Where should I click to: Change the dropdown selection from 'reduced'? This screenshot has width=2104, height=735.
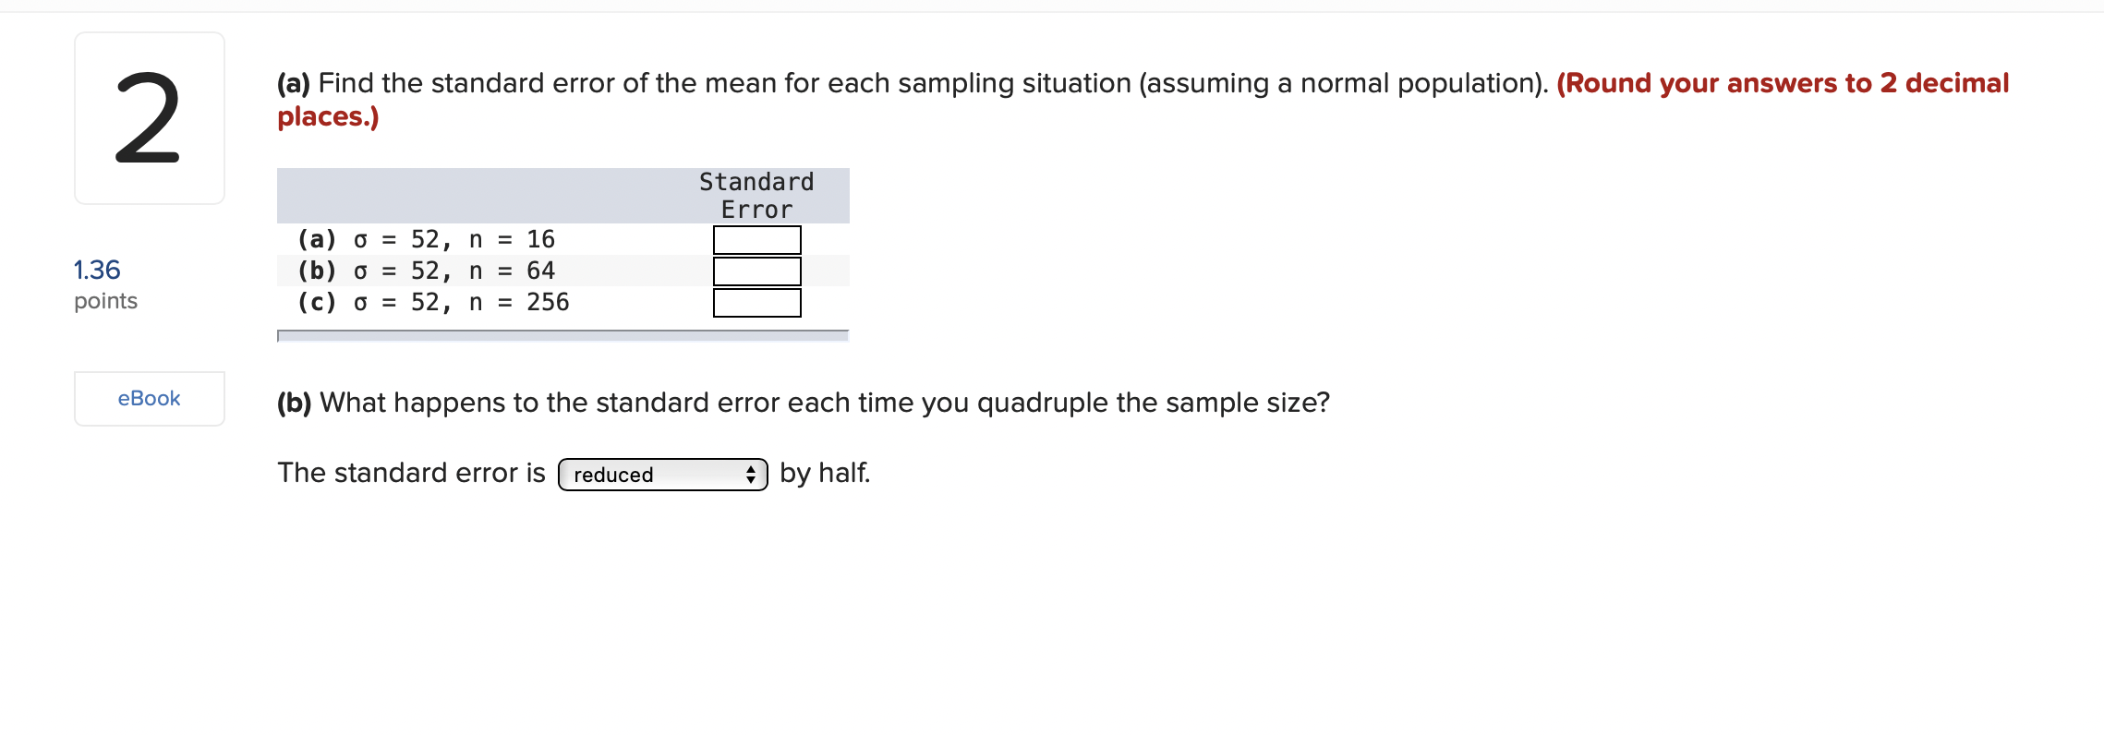661,474
